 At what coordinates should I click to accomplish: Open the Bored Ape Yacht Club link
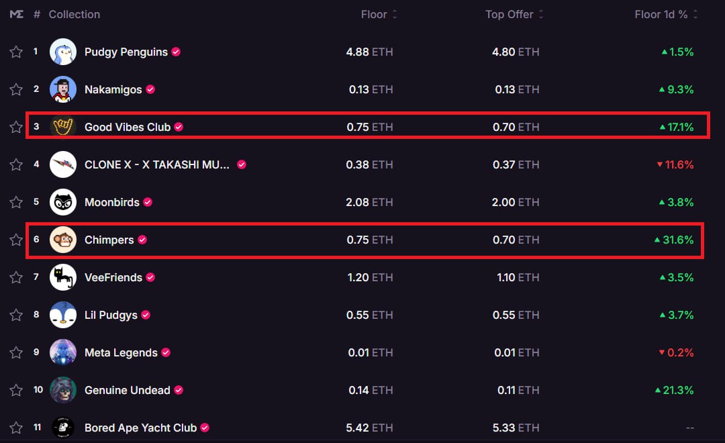[140, 428]
